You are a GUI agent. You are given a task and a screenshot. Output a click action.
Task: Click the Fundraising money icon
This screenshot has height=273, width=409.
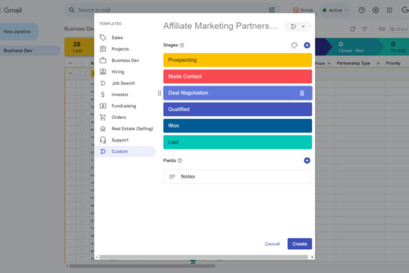(x=103, y=106)
